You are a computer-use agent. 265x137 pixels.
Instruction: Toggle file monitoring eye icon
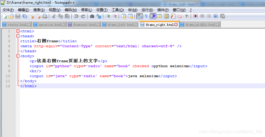187,16
